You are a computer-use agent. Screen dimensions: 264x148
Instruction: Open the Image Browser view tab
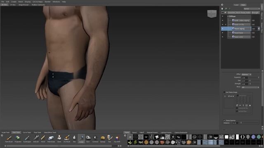pos(24,5)
